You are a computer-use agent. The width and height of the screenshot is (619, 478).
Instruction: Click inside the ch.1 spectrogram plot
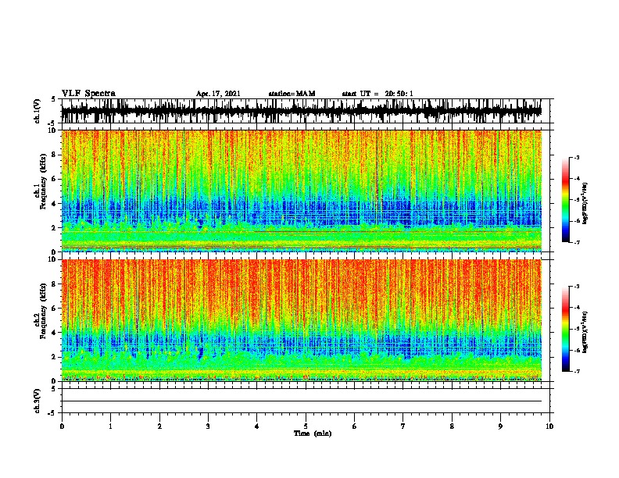301,191
